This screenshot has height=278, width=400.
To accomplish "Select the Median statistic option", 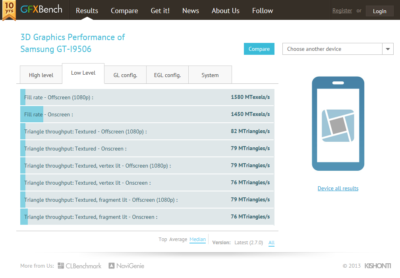I will tap(197, 239).
